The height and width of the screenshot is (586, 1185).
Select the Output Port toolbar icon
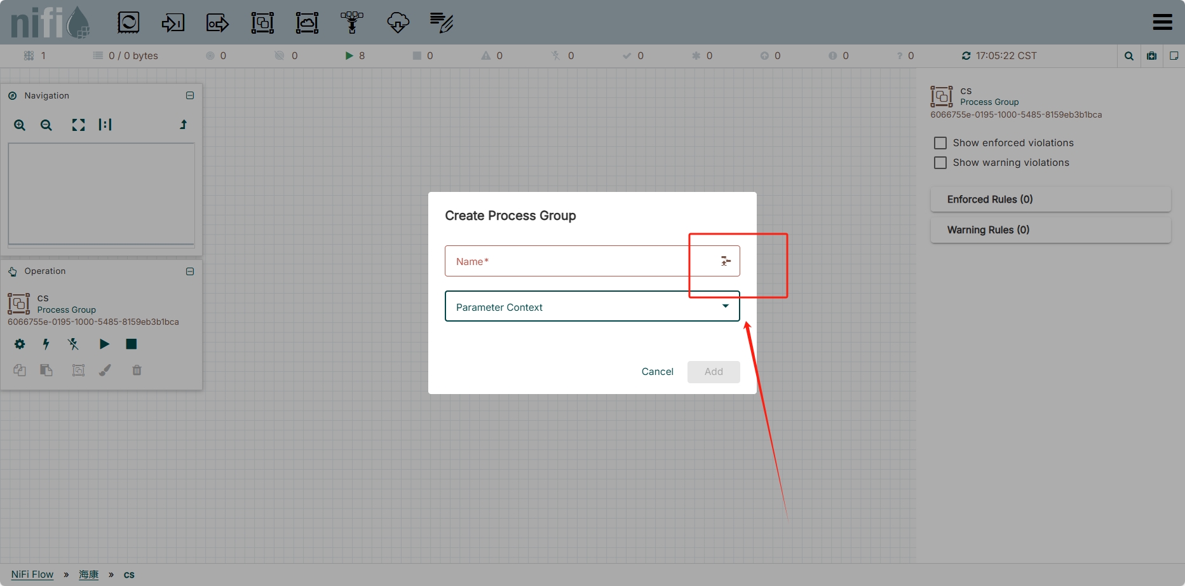tap(217, 23)
